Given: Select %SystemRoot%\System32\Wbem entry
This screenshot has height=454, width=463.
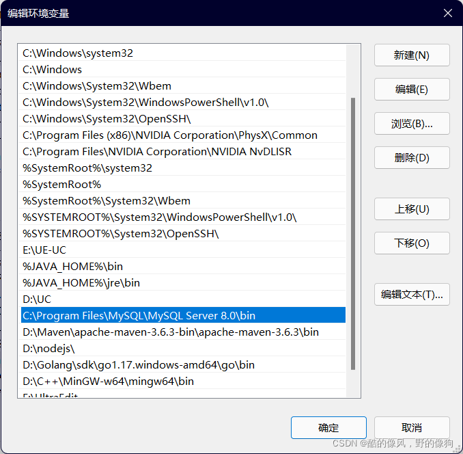Looking at the screenshot, I should (183, 201).
